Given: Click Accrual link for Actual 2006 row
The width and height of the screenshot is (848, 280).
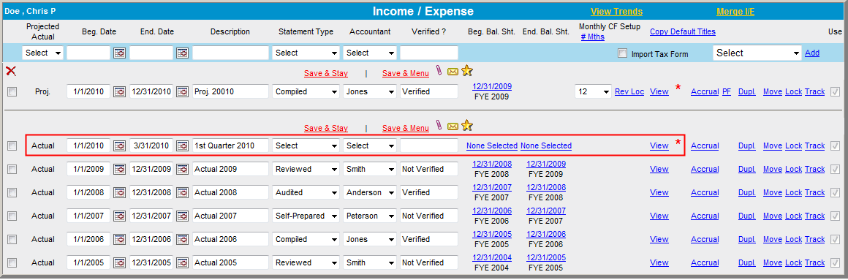Looking at the screenshot, I should (x=705, y=239).
